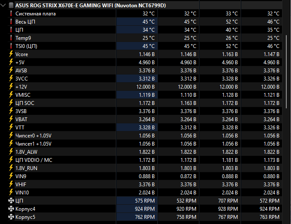
Task: Click lightning icon next to VHIF
Action: coord(11,184)
